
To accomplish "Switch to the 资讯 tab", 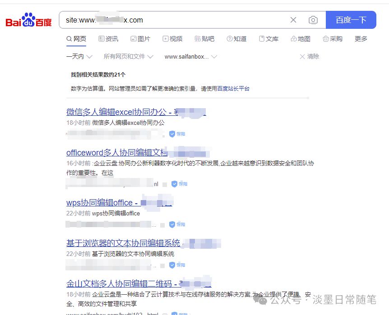I will click(108, 39).
